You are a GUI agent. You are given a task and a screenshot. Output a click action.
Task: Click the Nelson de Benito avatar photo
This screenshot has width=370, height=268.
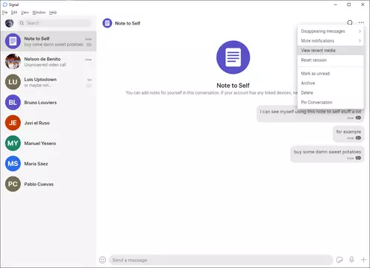tap(13, 62)
